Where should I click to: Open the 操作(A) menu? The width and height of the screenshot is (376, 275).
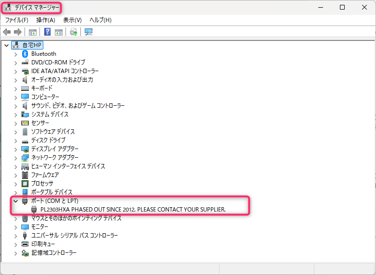pyautogui.click(x=46, y=20)
